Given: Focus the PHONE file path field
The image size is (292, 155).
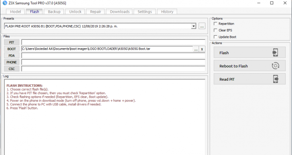Looking at the screenshot, I should click(x=113, y=62).
